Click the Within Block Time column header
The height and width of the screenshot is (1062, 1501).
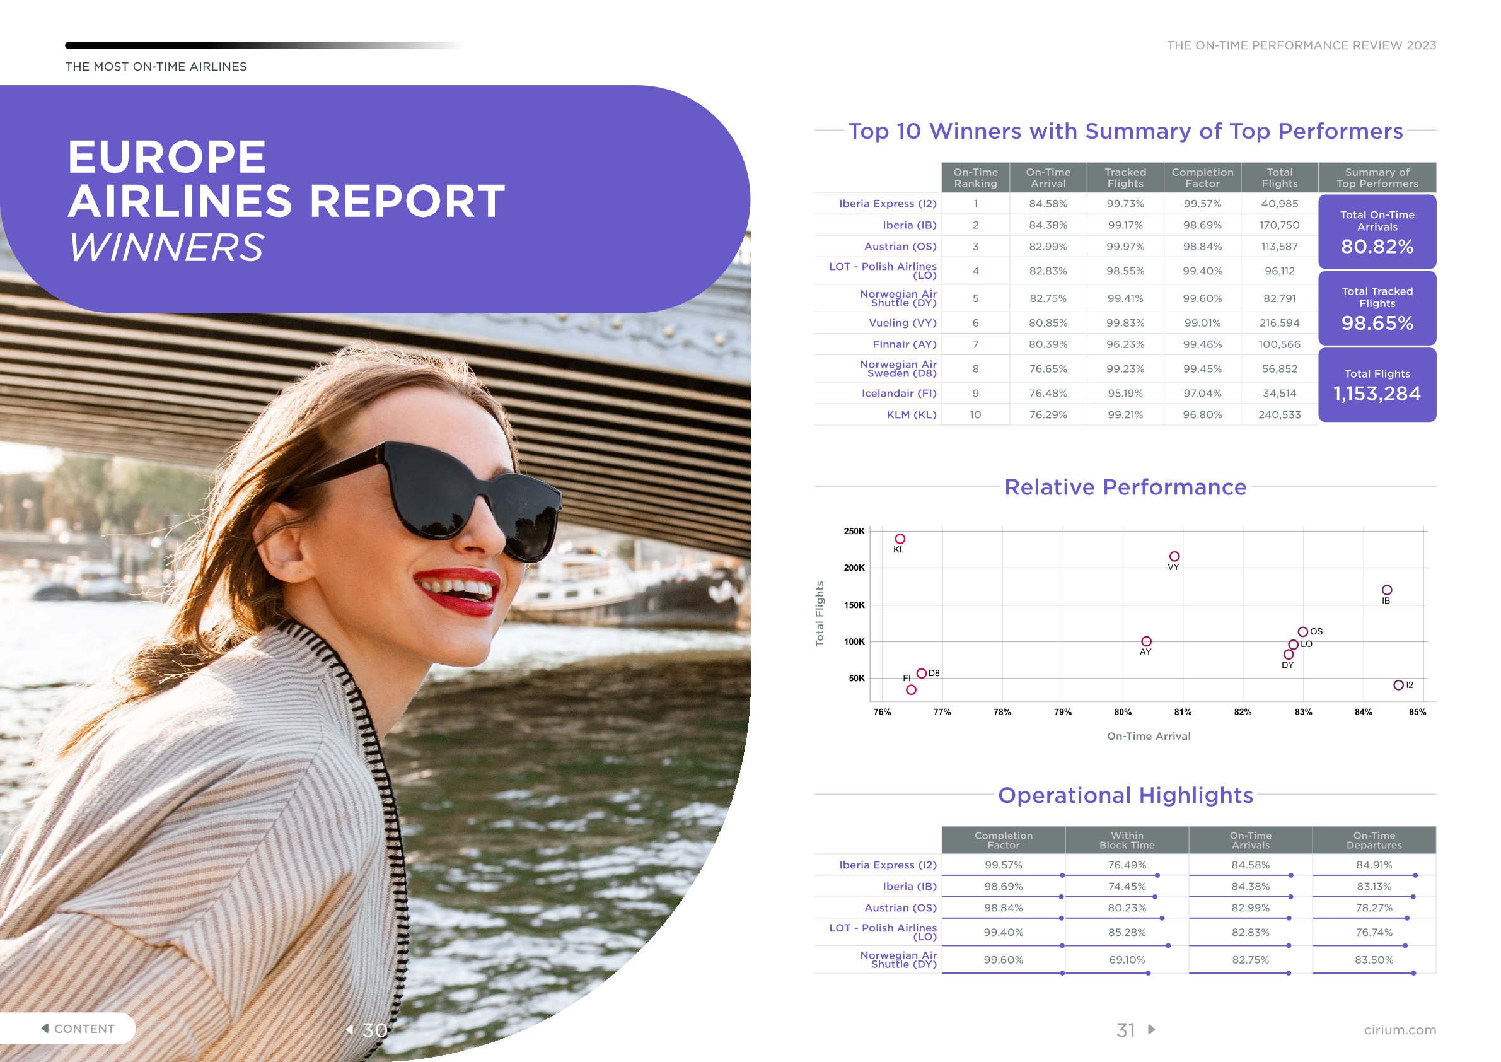click(1127, 840)
